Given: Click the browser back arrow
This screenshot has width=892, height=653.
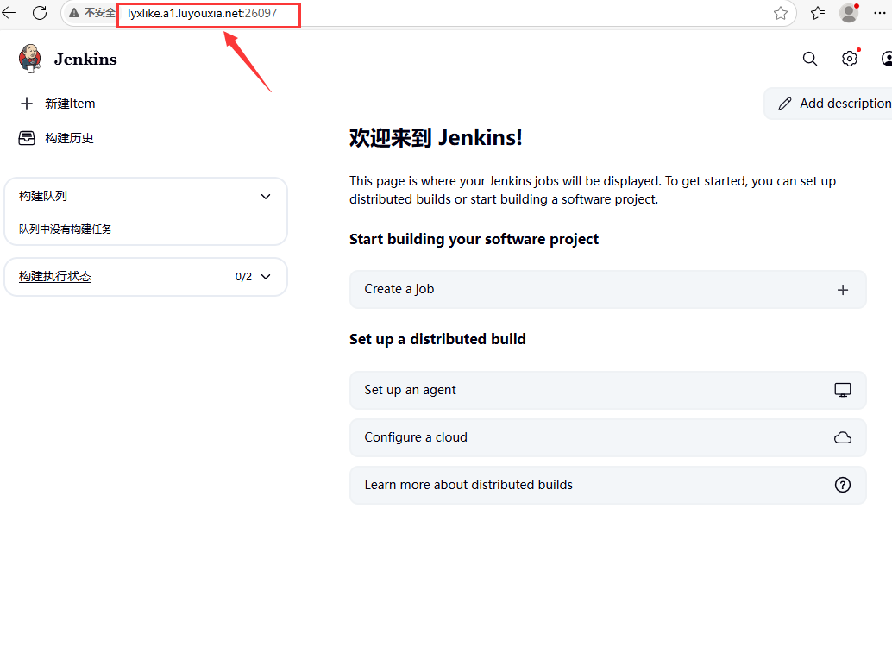Looking at the screenshot, I should (9, 13).
